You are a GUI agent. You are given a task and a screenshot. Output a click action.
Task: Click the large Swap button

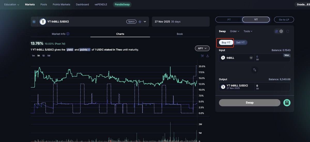click(x=250, y=103)
